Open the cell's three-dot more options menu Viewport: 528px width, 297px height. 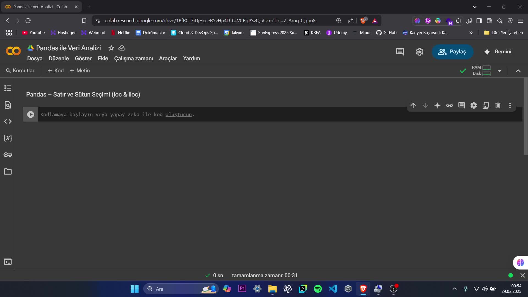click(x=510, y=106)
